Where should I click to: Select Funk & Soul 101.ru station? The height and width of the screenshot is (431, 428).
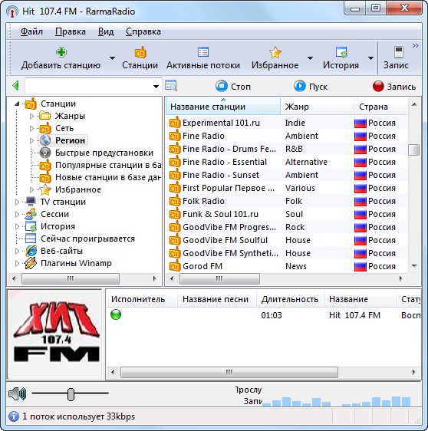pos(286,214)
